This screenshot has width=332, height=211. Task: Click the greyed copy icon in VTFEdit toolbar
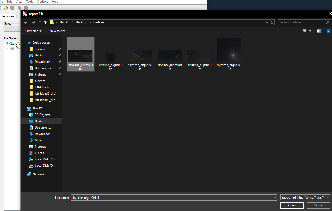(x=19, y=8)
